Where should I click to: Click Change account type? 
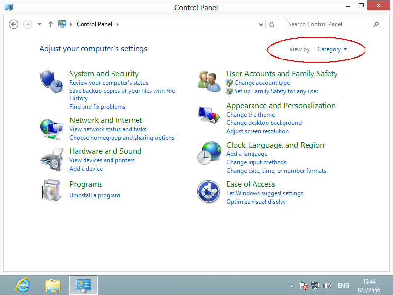[262, 83]
